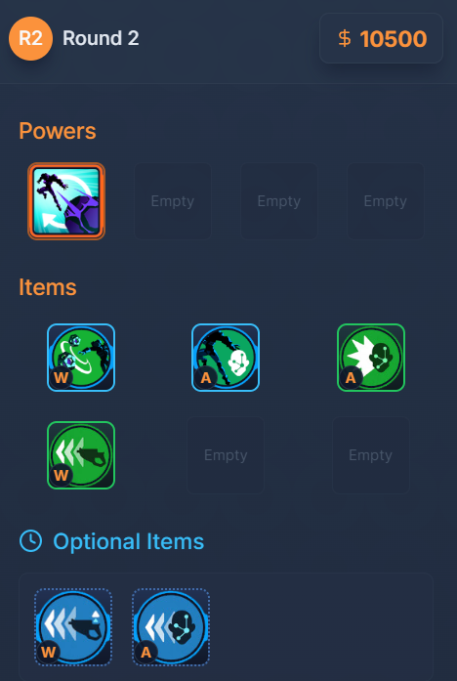457x681 pixels.
Task: Click the Items section heading
Action: [x=48, y=287]
